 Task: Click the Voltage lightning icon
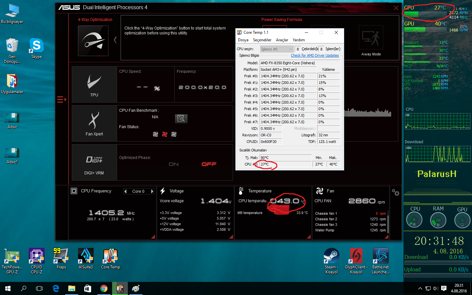click(163, 191)
